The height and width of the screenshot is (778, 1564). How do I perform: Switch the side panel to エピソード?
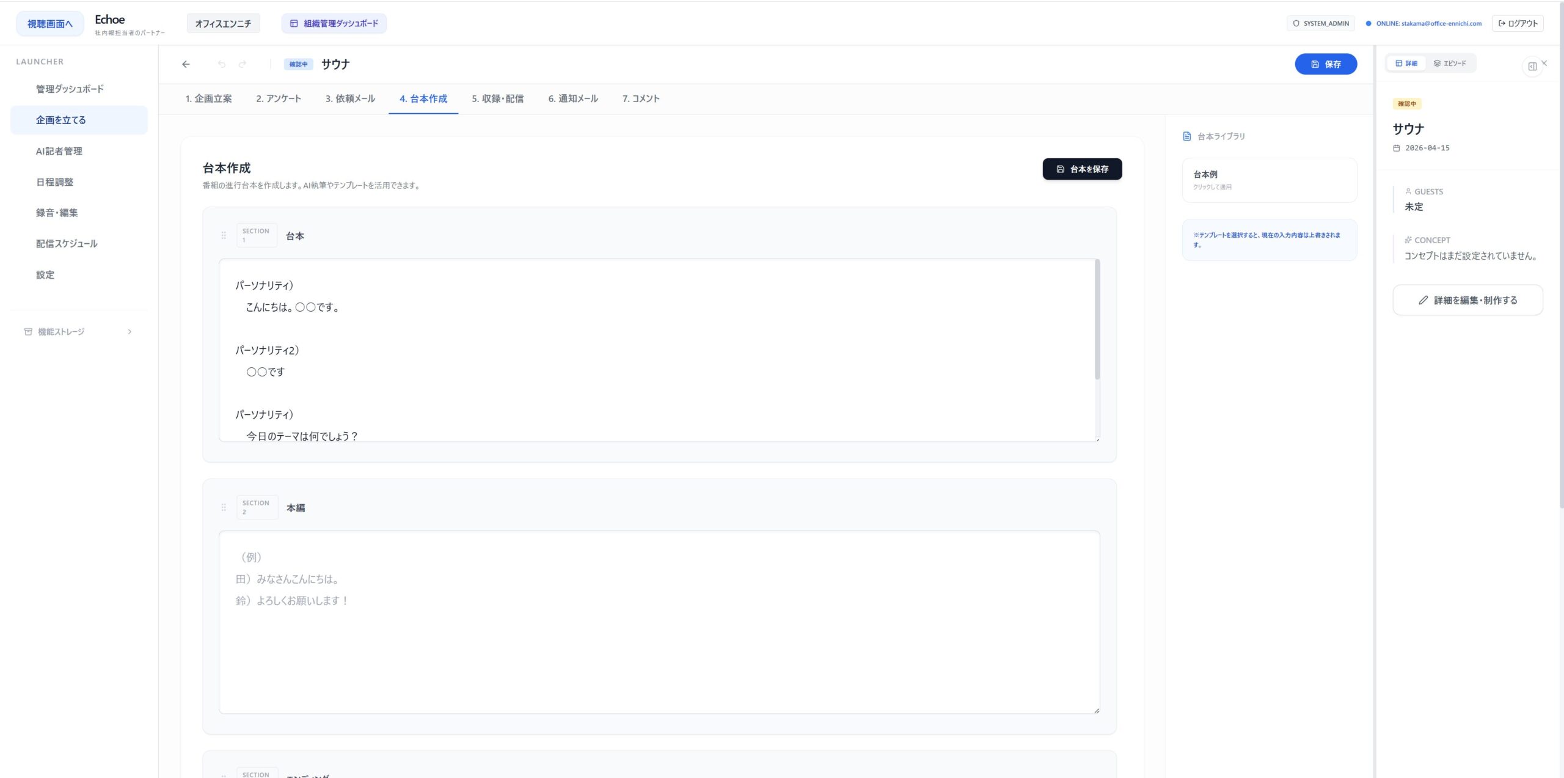click(1450, 64)
